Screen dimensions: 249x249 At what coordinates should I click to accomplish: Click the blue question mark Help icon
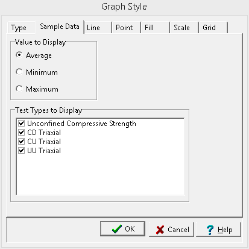tap(210, 230)
